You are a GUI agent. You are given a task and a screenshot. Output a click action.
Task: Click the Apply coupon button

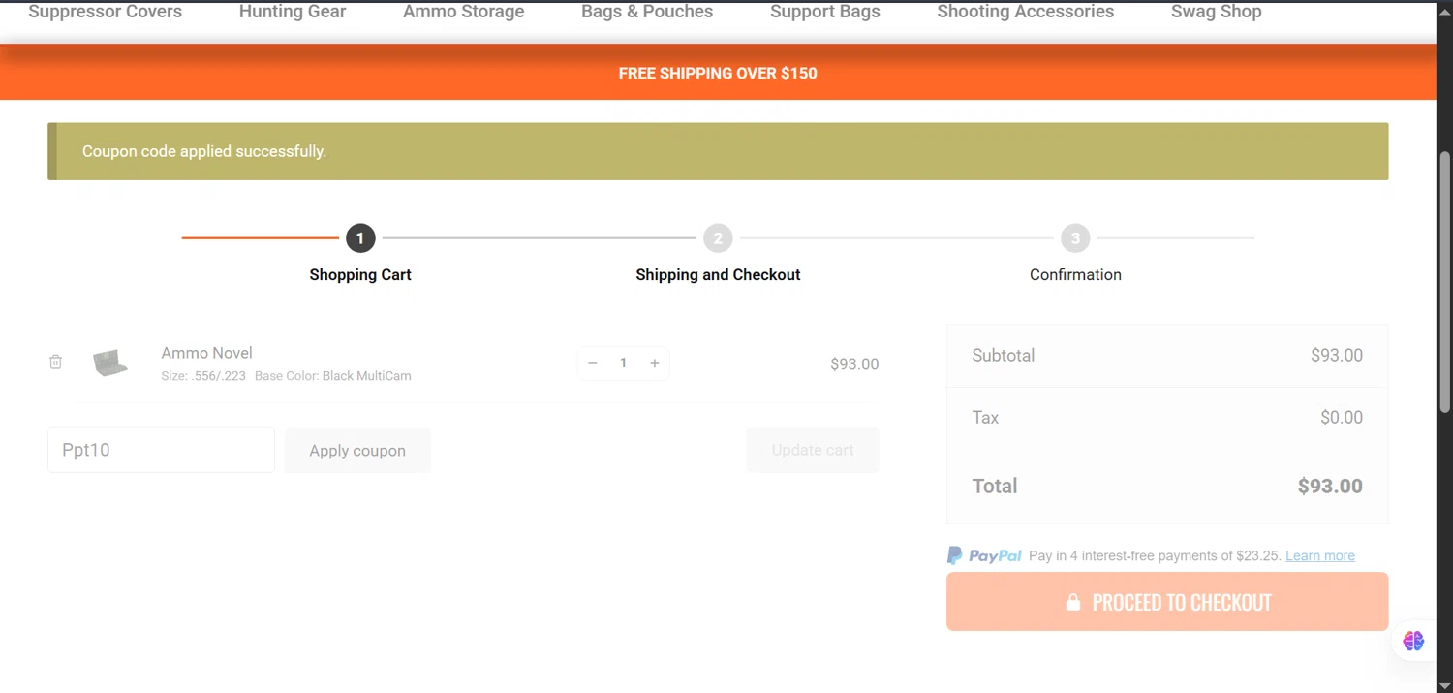click(x=357, y=451)
